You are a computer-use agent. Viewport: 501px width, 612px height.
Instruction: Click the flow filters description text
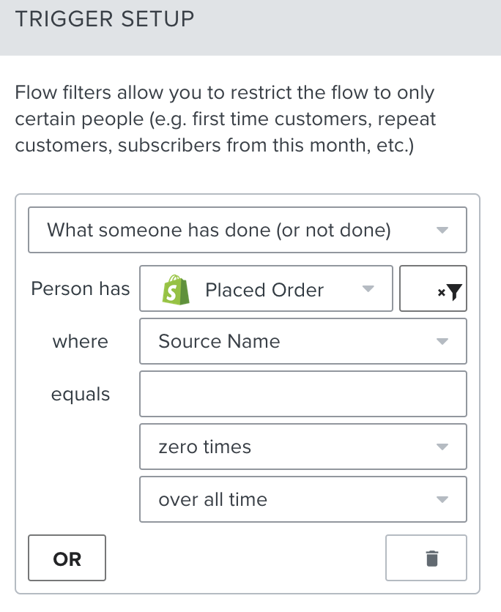224,119
